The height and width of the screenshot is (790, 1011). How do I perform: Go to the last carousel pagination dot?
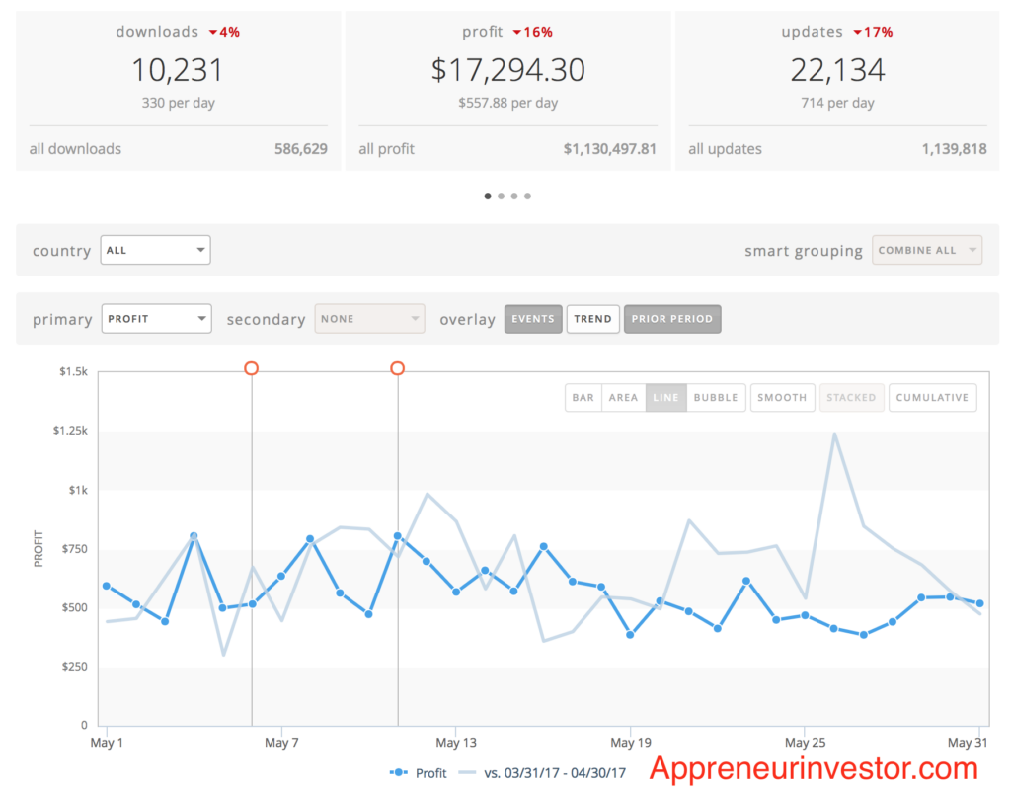[527, 196]
